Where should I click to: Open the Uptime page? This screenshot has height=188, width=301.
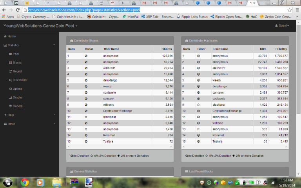[18, 89]
